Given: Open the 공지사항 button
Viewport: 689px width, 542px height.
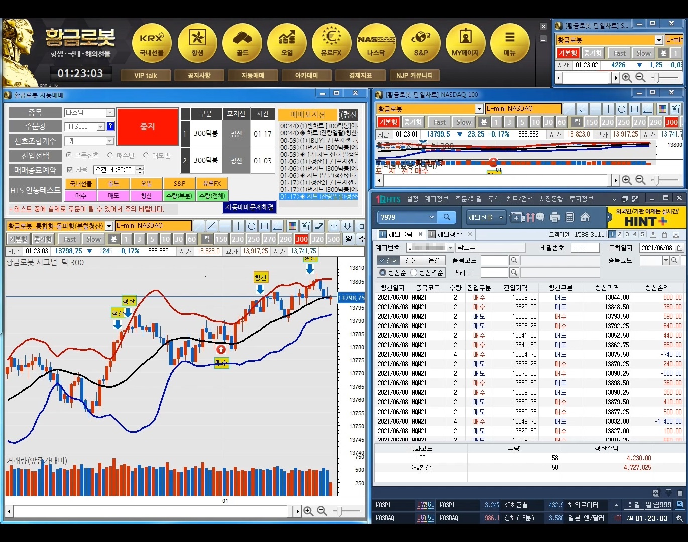Looking at the screenshot, I should pos(199,76).
